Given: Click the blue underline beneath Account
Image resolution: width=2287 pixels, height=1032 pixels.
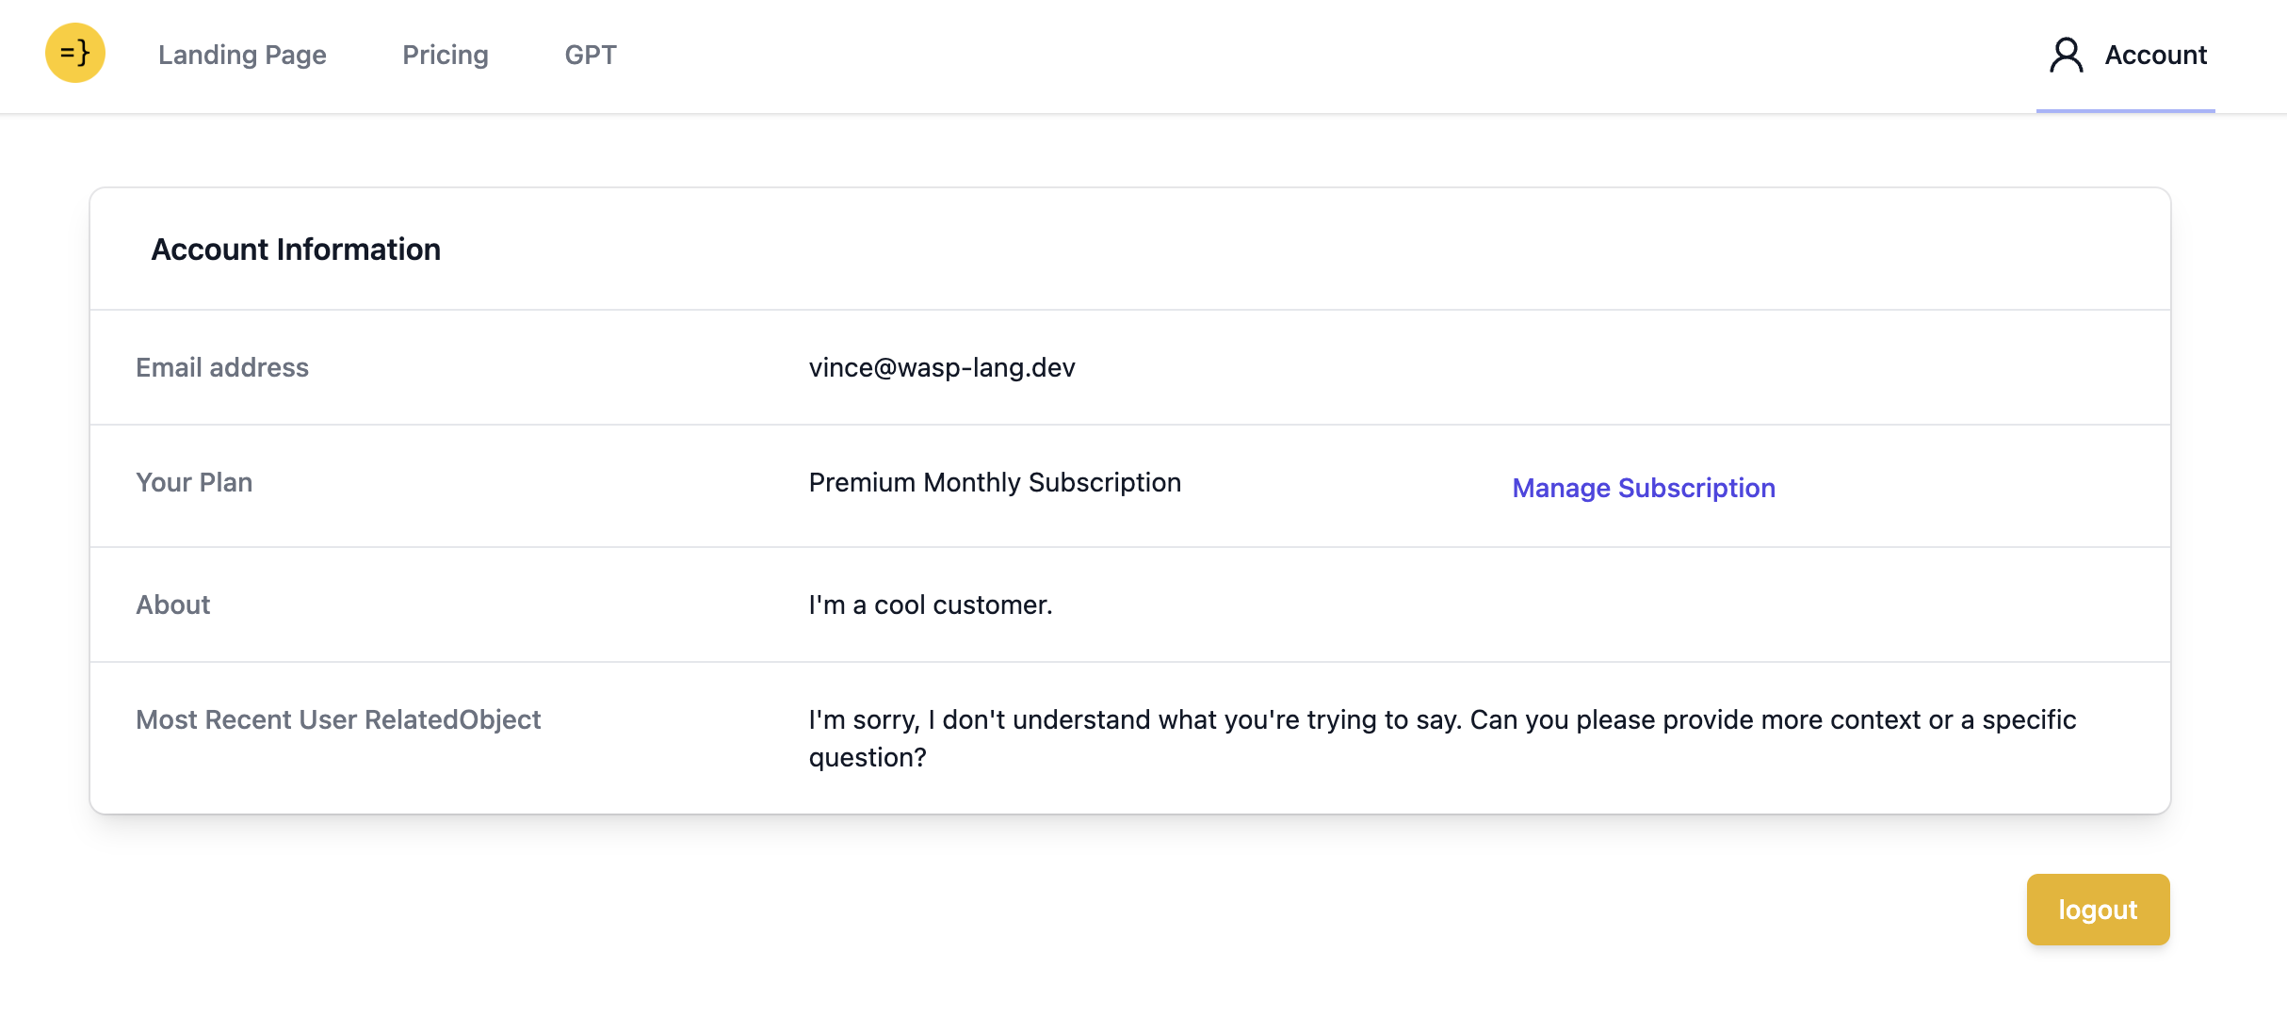Looking at the screenshot, I should tap(2125, 111).
